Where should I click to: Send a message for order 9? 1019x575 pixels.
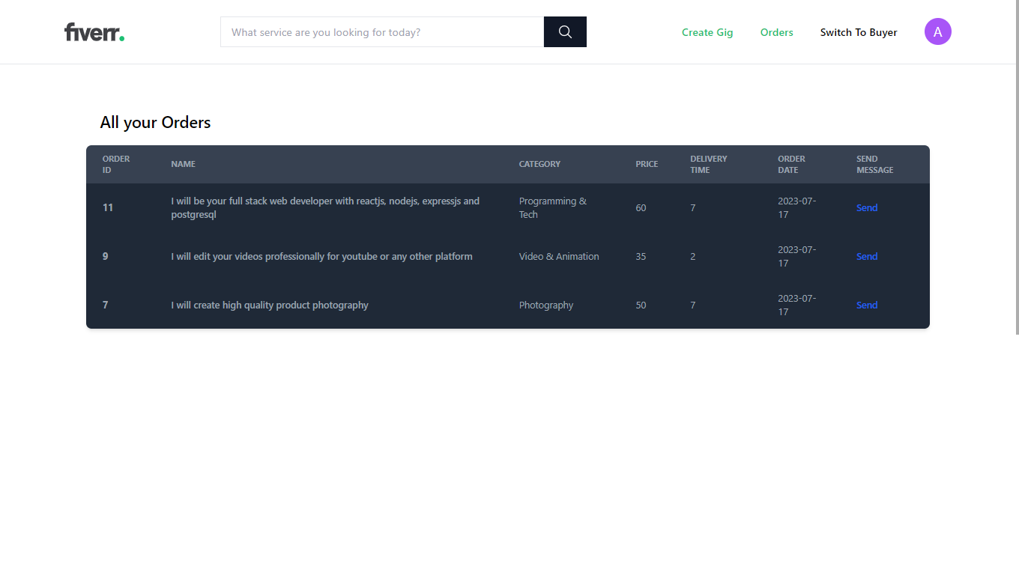click(x=866, y=256)
